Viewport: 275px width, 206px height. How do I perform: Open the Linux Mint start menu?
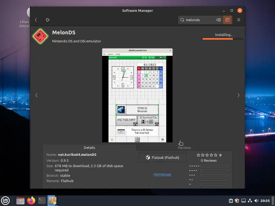(5, 201)
